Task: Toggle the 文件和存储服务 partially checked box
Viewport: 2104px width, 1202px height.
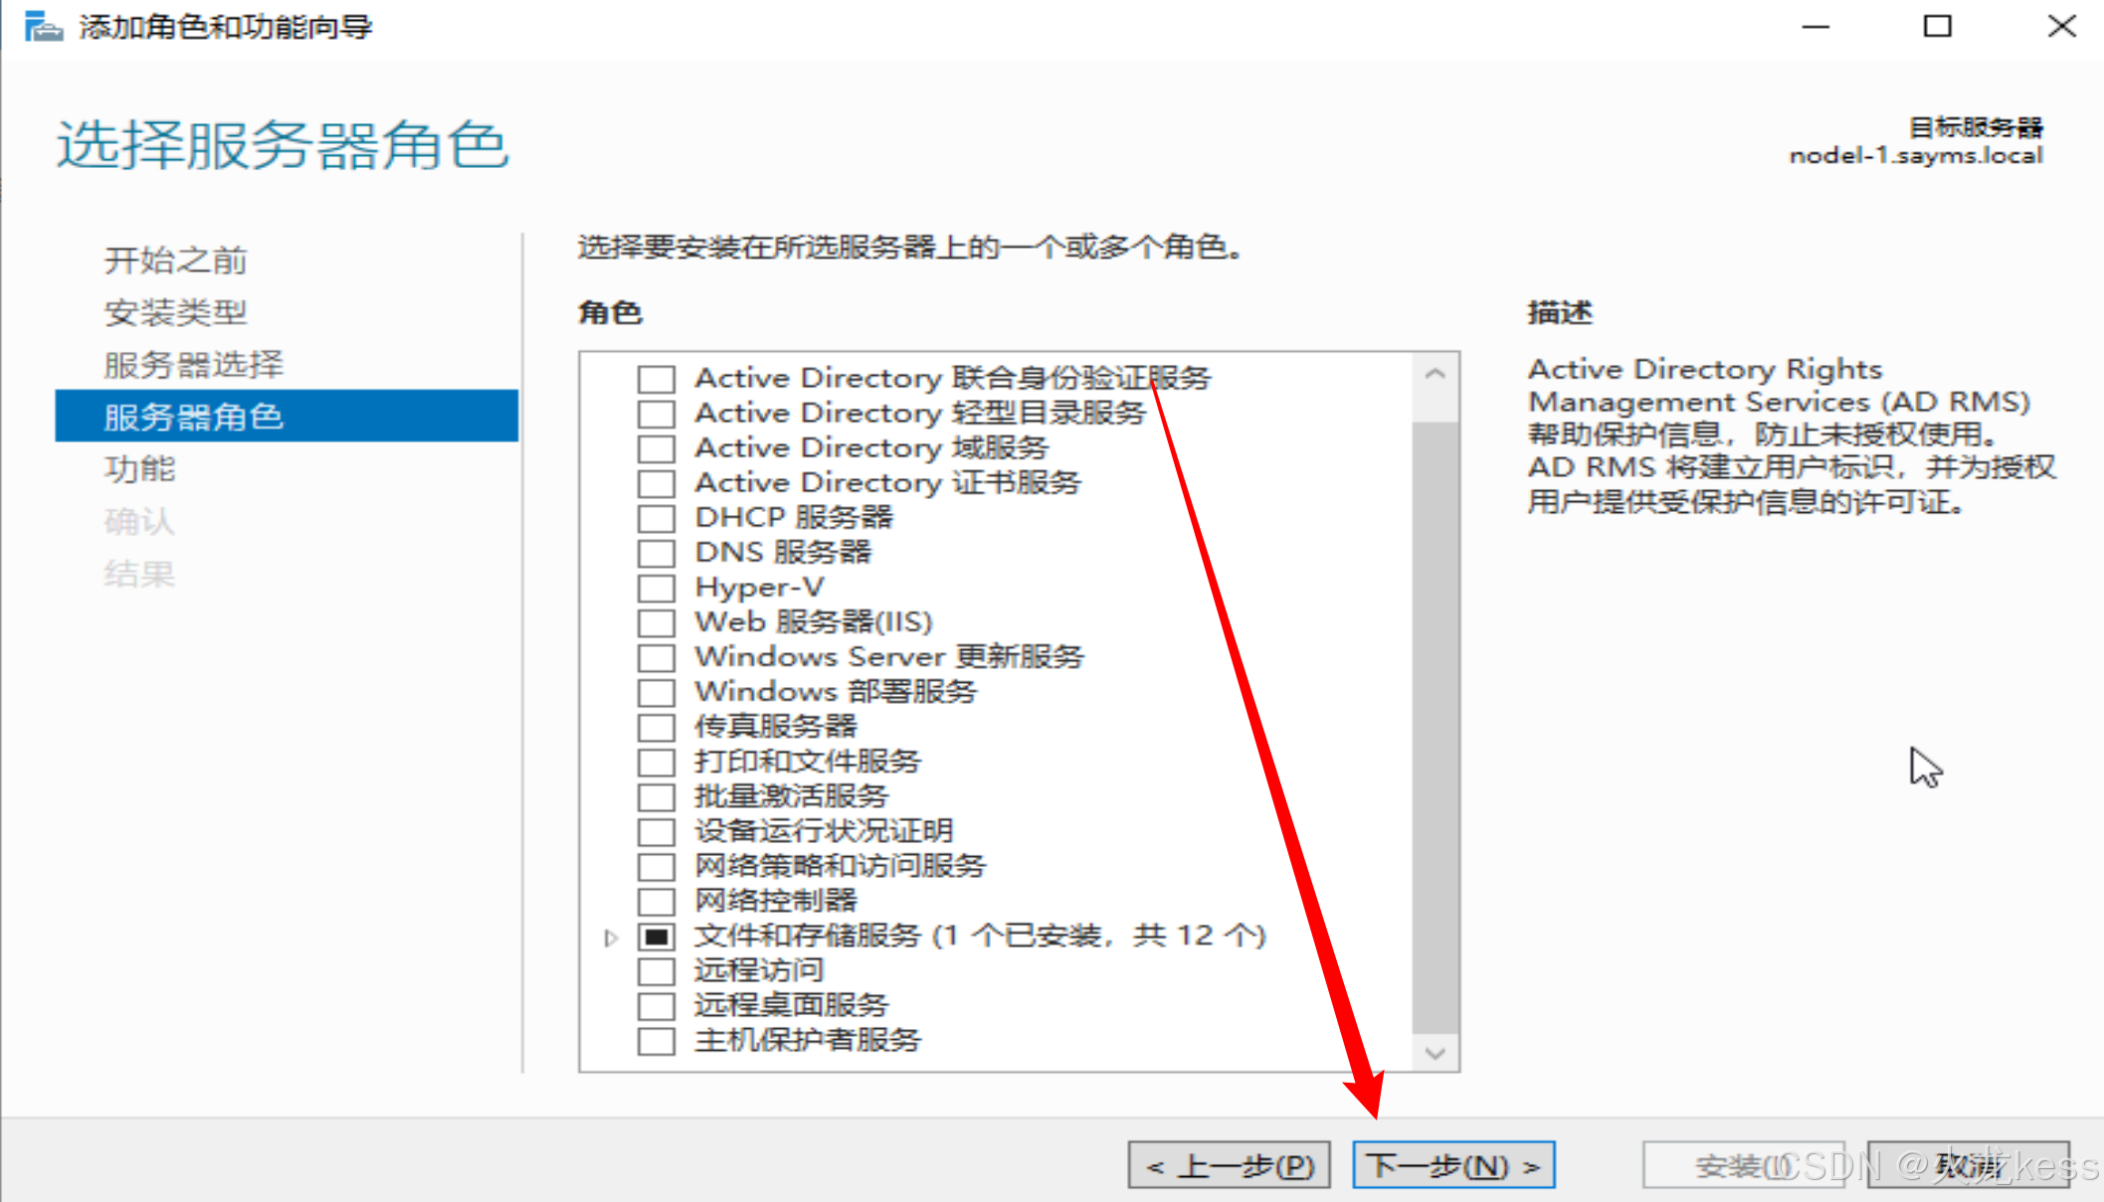Action: 656,937
